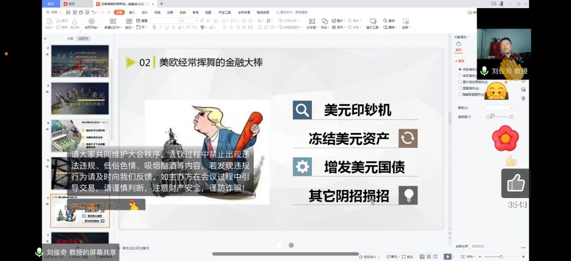The image size is (571, 261).
Task: Click the 备注 notes button in status bar
Action: coord(392,257)
